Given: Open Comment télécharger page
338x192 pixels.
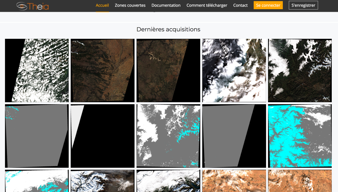Looking at the screenshot, I should pos(207,5).
